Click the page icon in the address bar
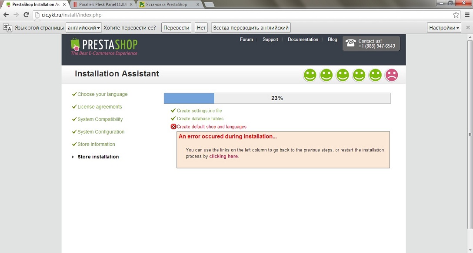473x253 pixels. (x=37, y=15)
